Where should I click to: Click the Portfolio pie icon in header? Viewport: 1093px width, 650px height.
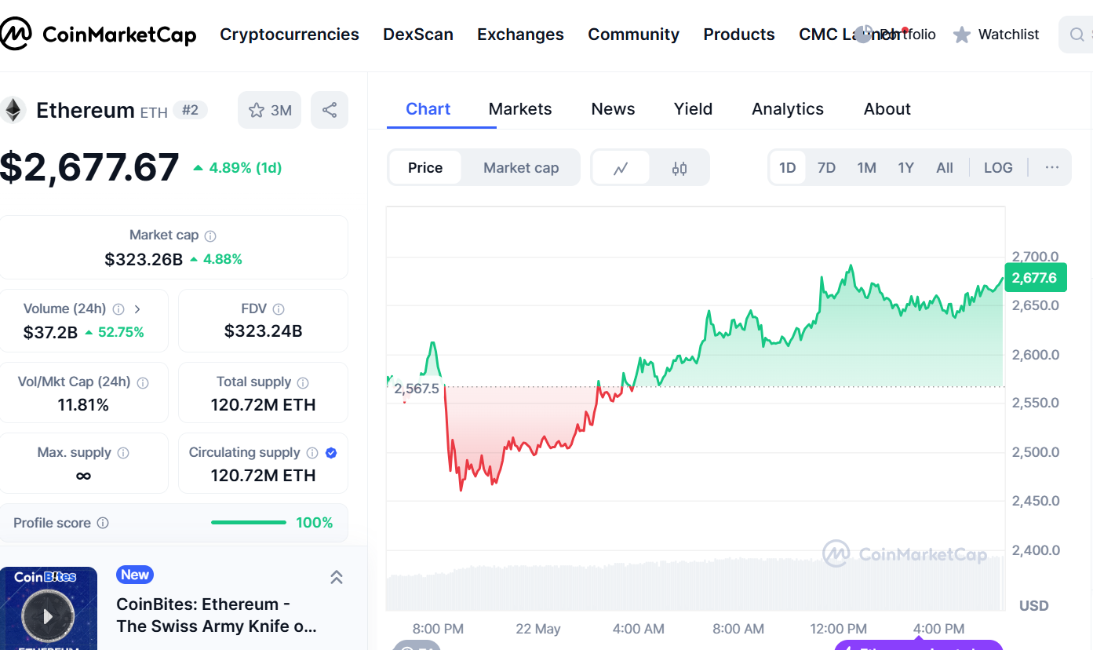pyautogui.click(x=863, y=35)
